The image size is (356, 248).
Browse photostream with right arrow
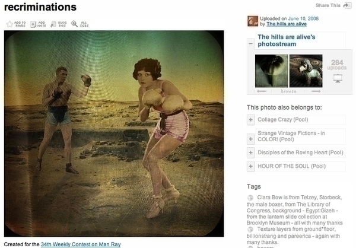(x=316, y=91)
